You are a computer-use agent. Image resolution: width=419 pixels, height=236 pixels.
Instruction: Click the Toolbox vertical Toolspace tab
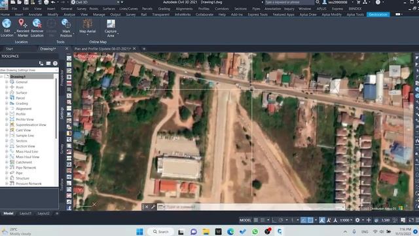(x=62, y=184)
